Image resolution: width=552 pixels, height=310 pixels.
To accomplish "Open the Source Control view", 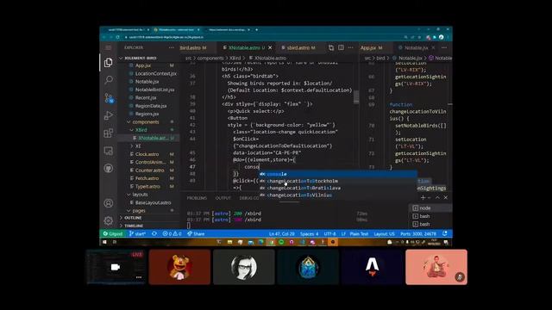I will [109, 98].
